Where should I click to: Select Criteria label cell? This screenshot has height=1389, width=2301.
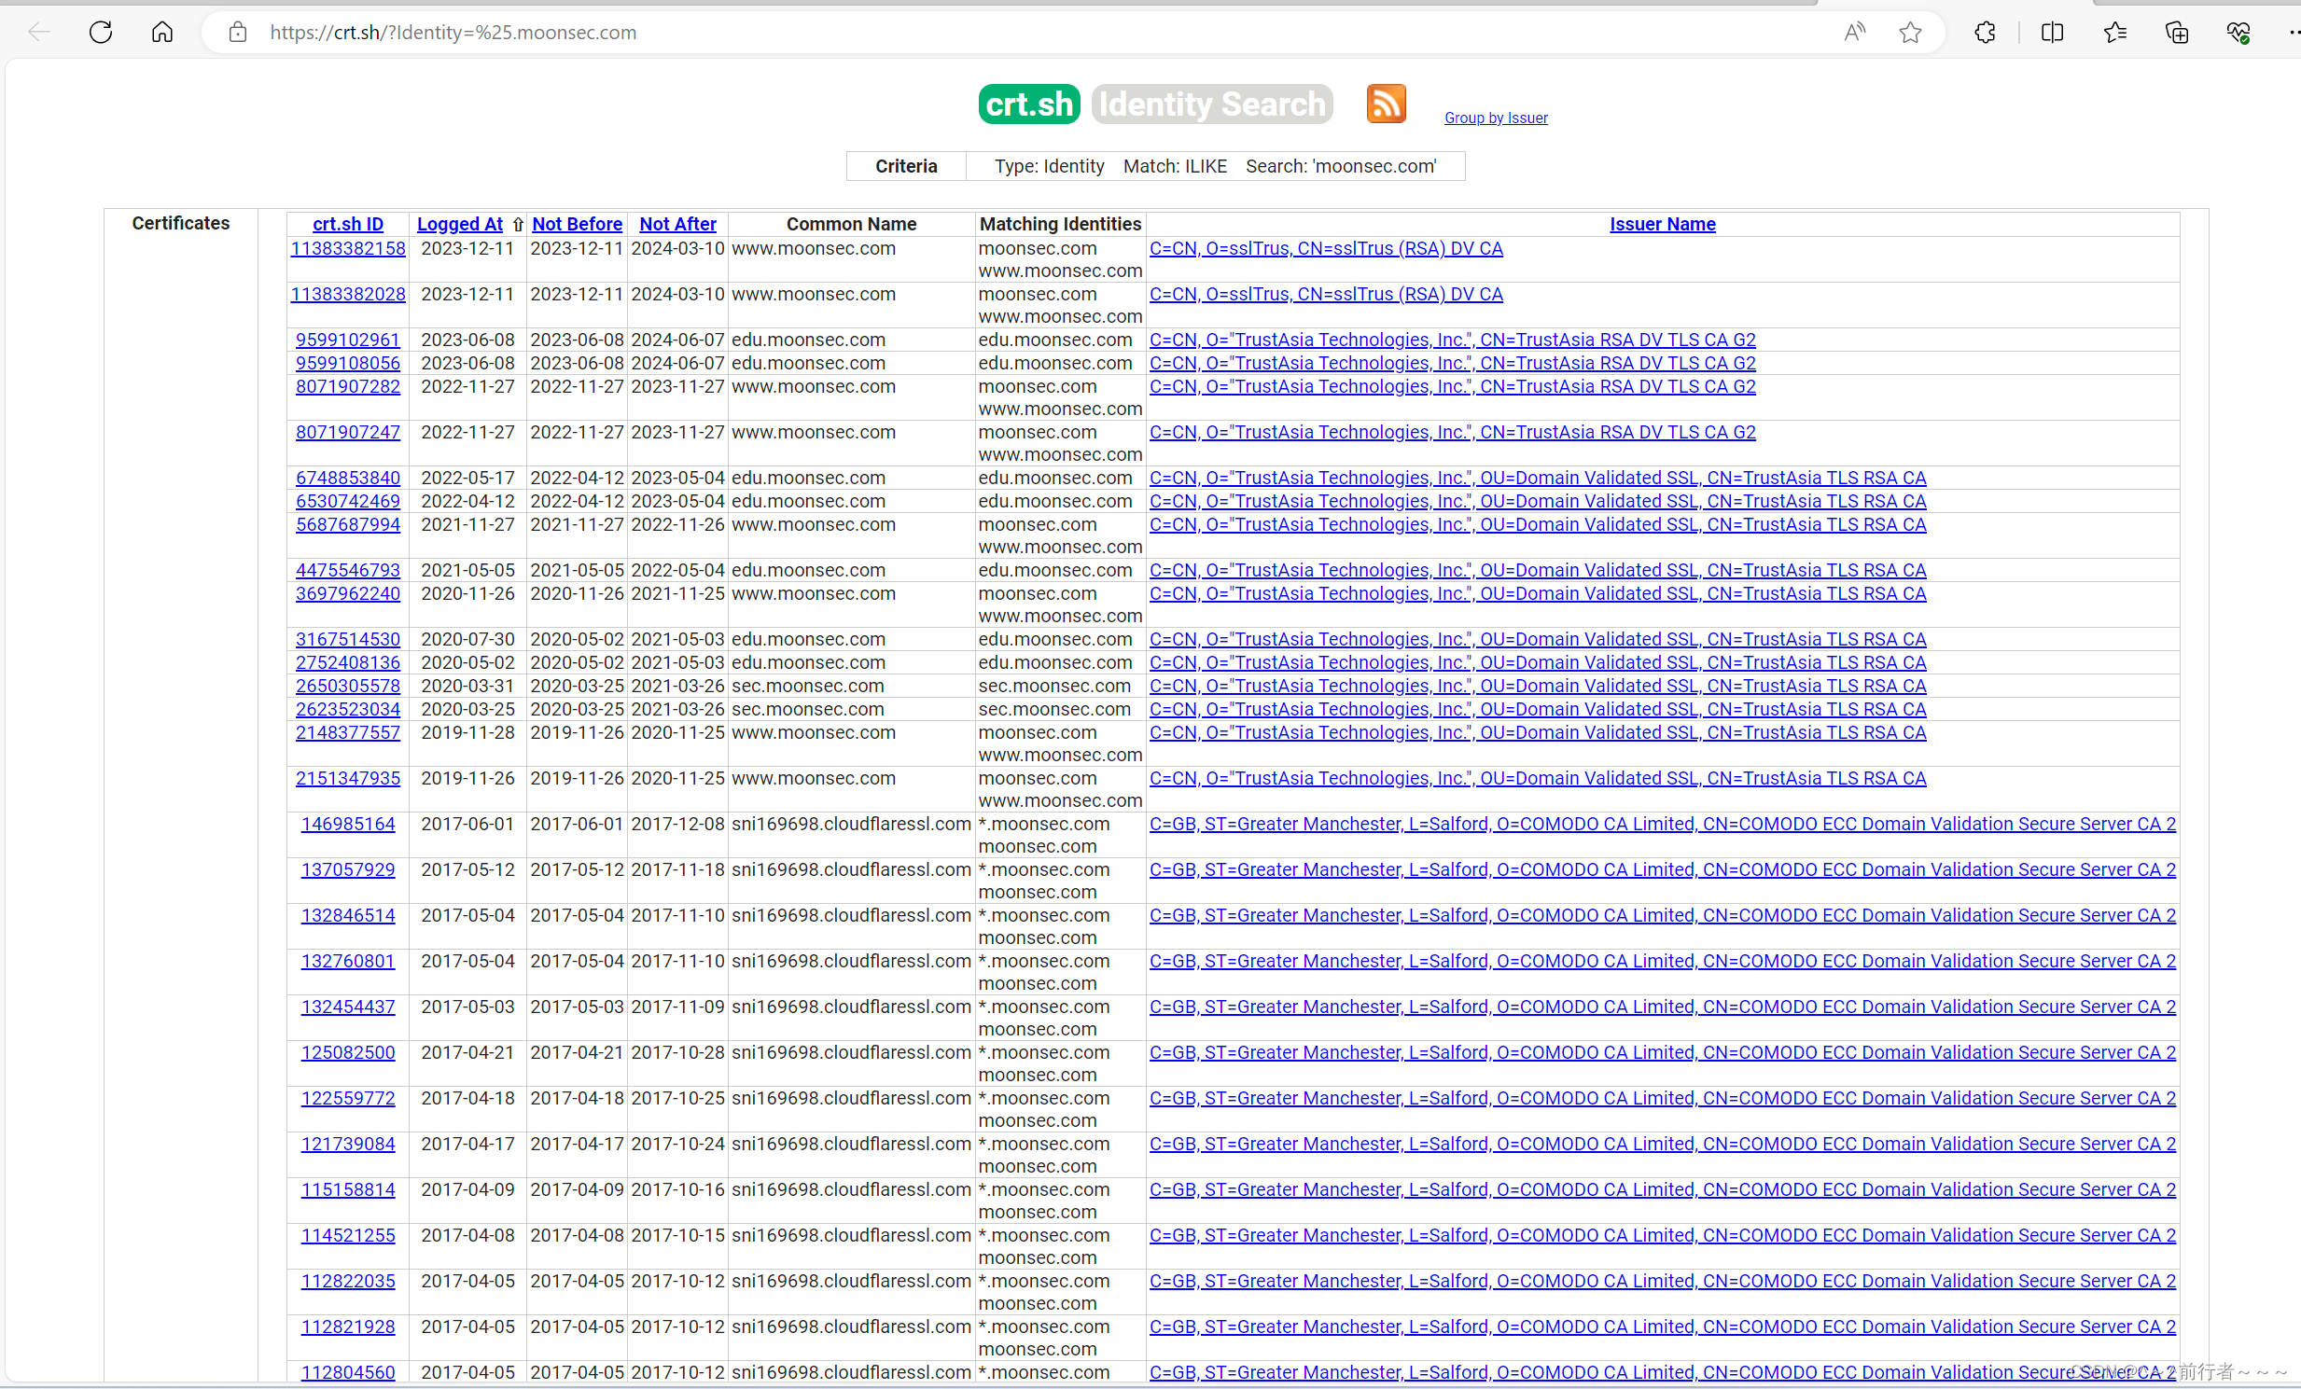click(906, 166)
